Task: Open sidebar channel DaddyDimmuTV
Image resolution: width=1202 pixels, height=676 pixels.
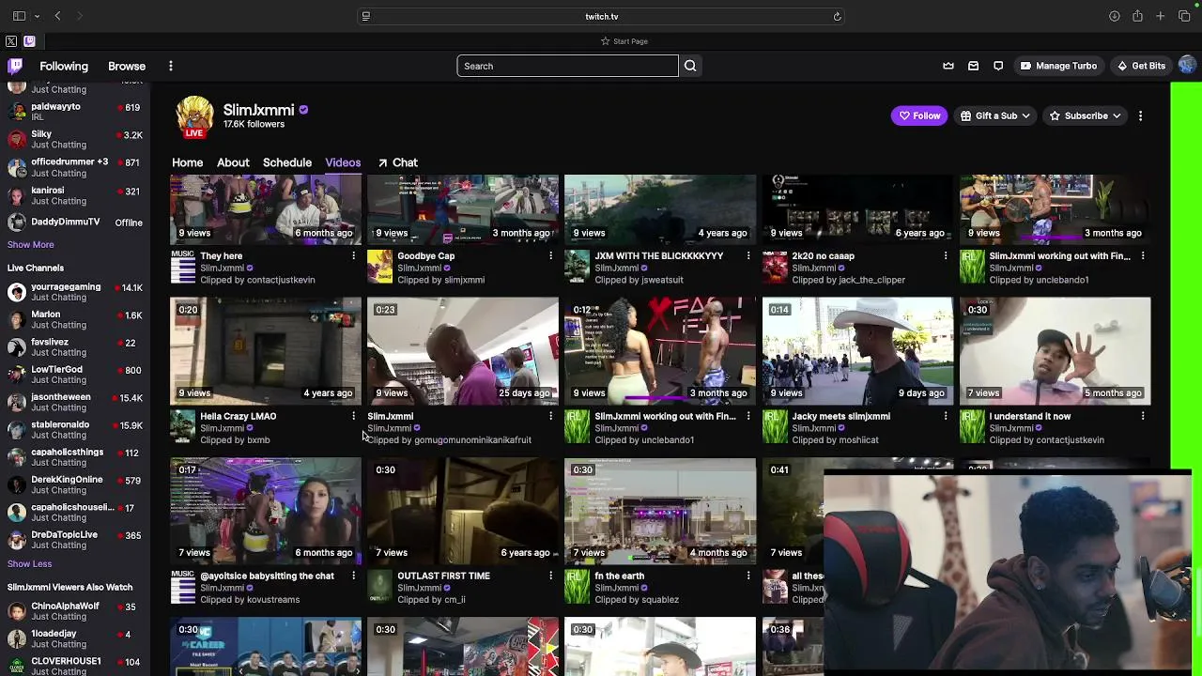Action: coord(75,223)
